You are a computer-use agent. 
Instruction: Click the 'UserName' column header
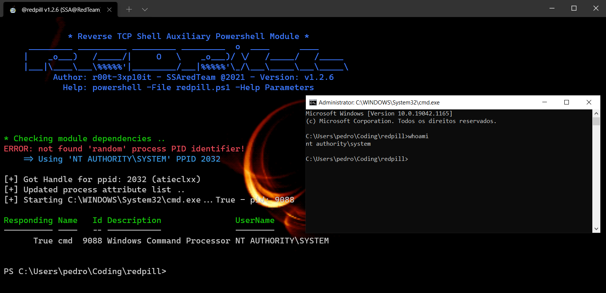[255, 220]
